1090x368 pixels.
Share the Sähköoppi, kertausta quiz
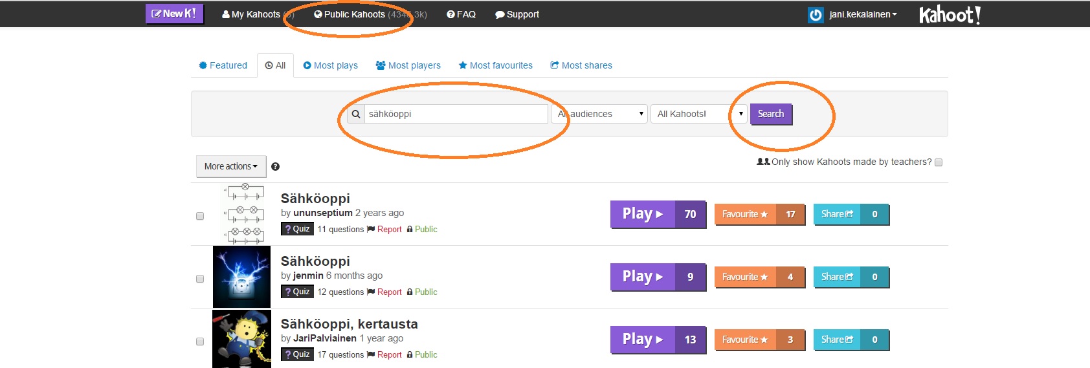[837, 340]
